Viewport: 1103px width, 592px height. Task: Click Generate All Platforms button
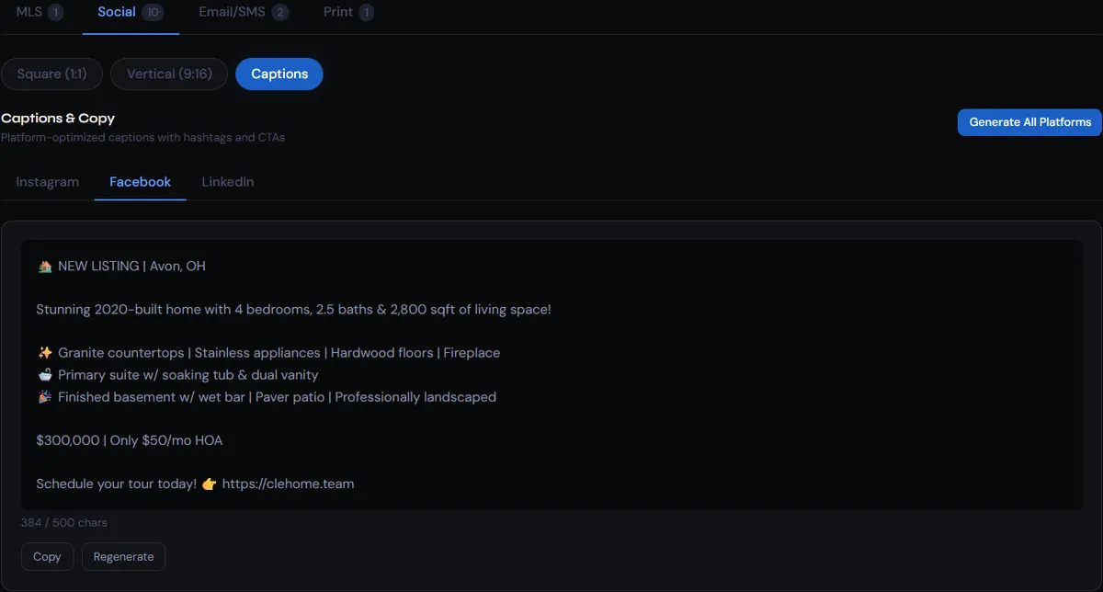(x=1029, y=121)
